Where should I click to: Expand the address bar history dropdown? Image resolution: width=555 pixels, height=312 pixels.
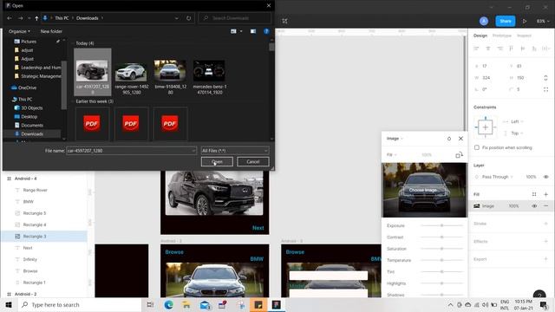click(177, 18)
